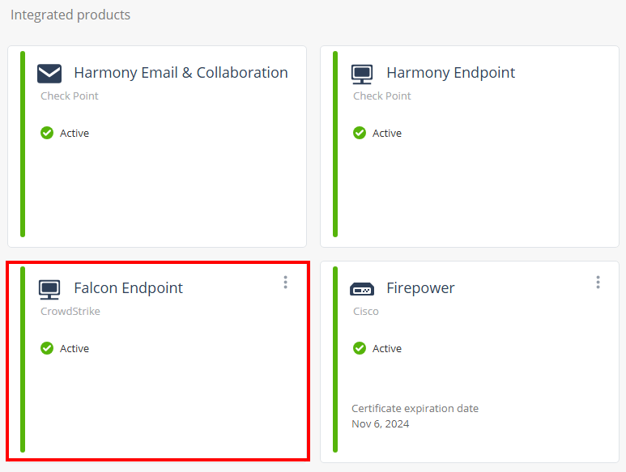Click the Firepower appliance icon
Viewport: 626px width, 472px height.
coord(362,289)
